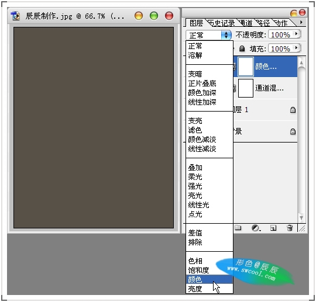316x302 pixels.
Task: Switch to the 通道 tab
Action: pyautogui.click(x=245, y=23)
